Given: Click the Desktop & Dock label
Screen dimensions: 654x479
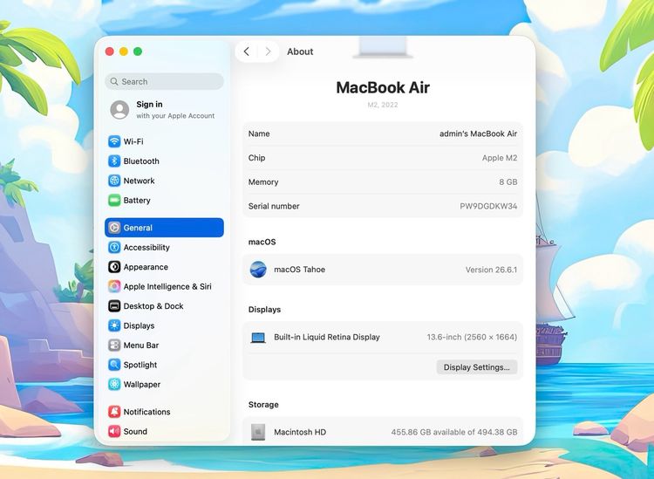Looking at the screenshot, I should 153,306.
